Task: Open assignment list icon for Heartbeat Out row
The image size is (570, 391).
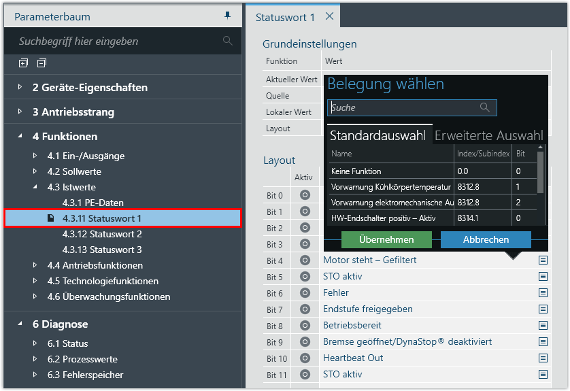Action: [543, 358]
